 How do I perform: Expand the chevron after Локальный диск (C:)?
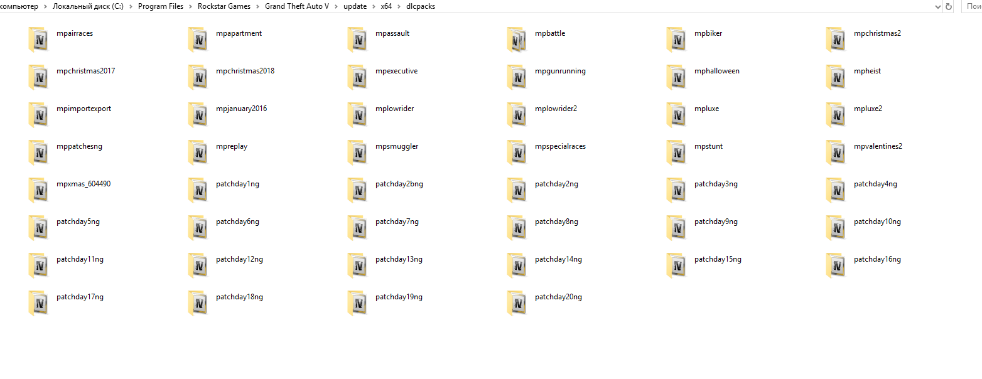tap(131, 6)
